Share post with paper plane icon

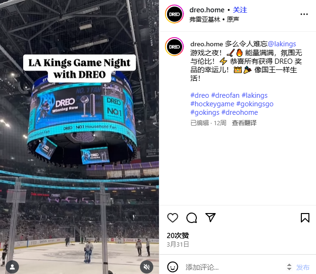211,217
